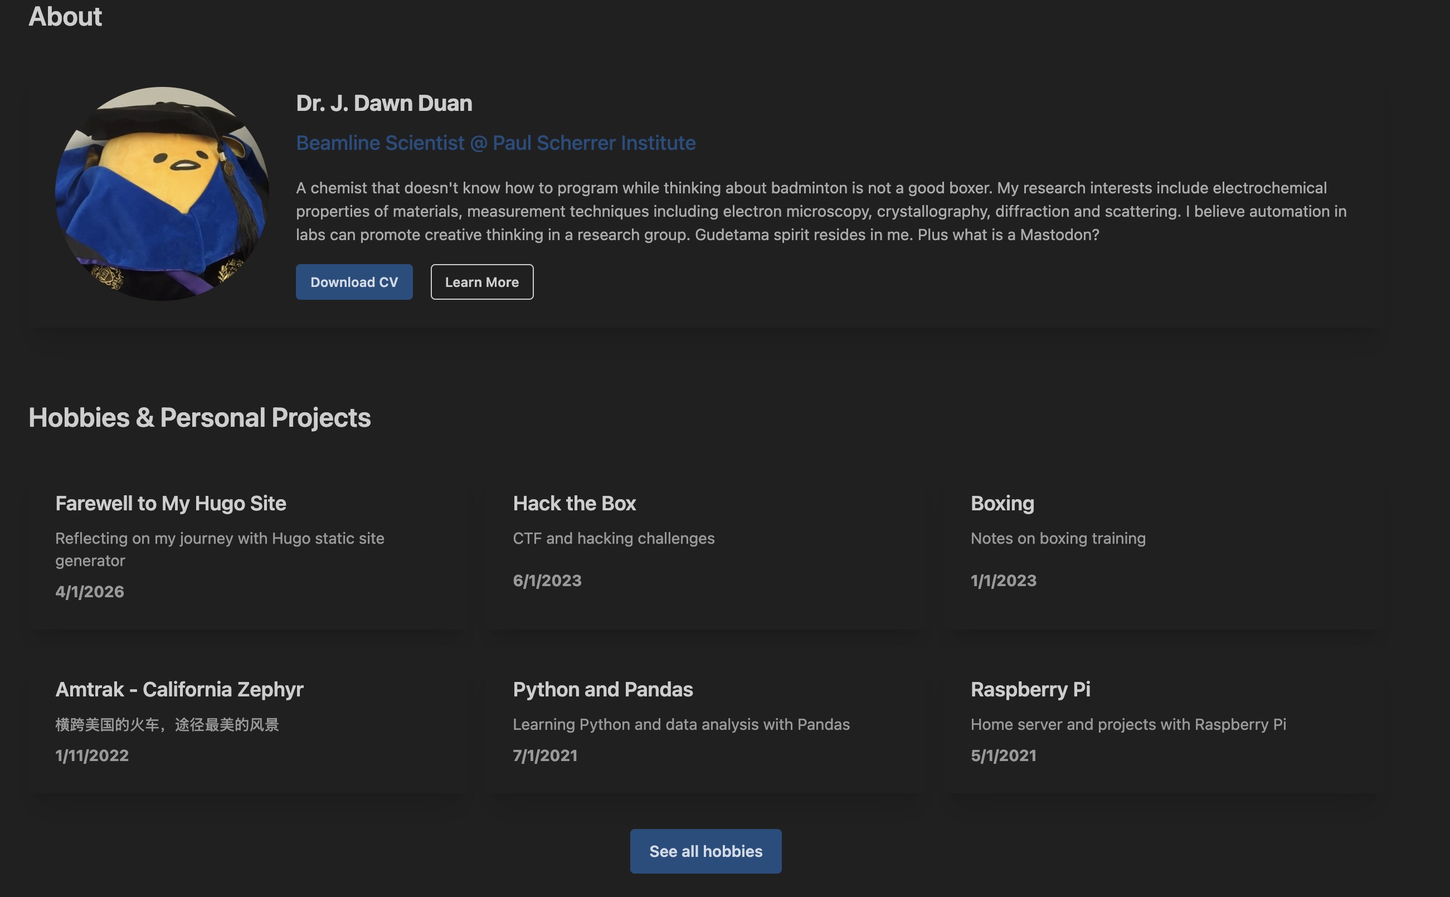Click the Download CV button
This screenshot has height=897, width=1450.
[x=354, y=282]
